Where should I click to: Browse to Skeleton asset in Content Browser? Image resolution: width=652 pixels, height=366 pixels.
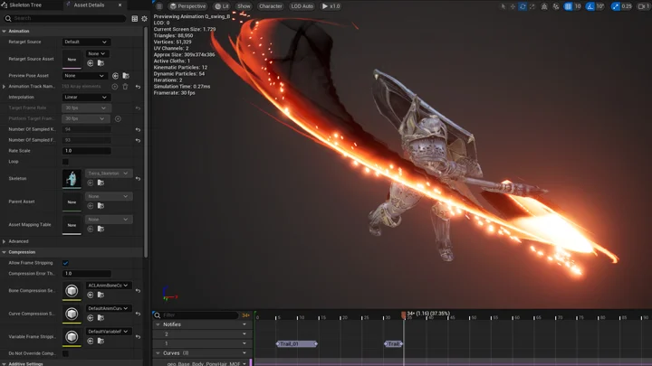[101, 183]
